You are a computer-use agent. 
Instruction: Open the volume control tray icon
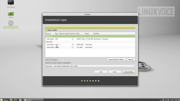click(x=168, y=100)
